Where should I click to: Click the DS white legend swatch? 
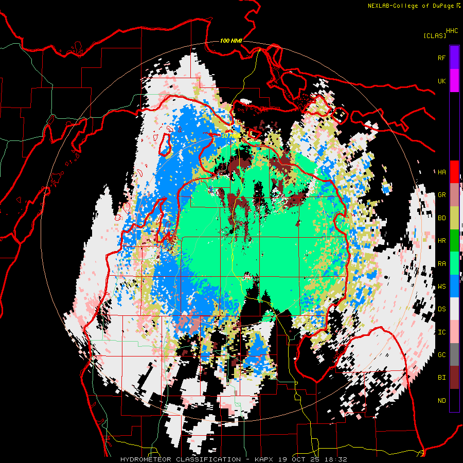tap(454, 309)
